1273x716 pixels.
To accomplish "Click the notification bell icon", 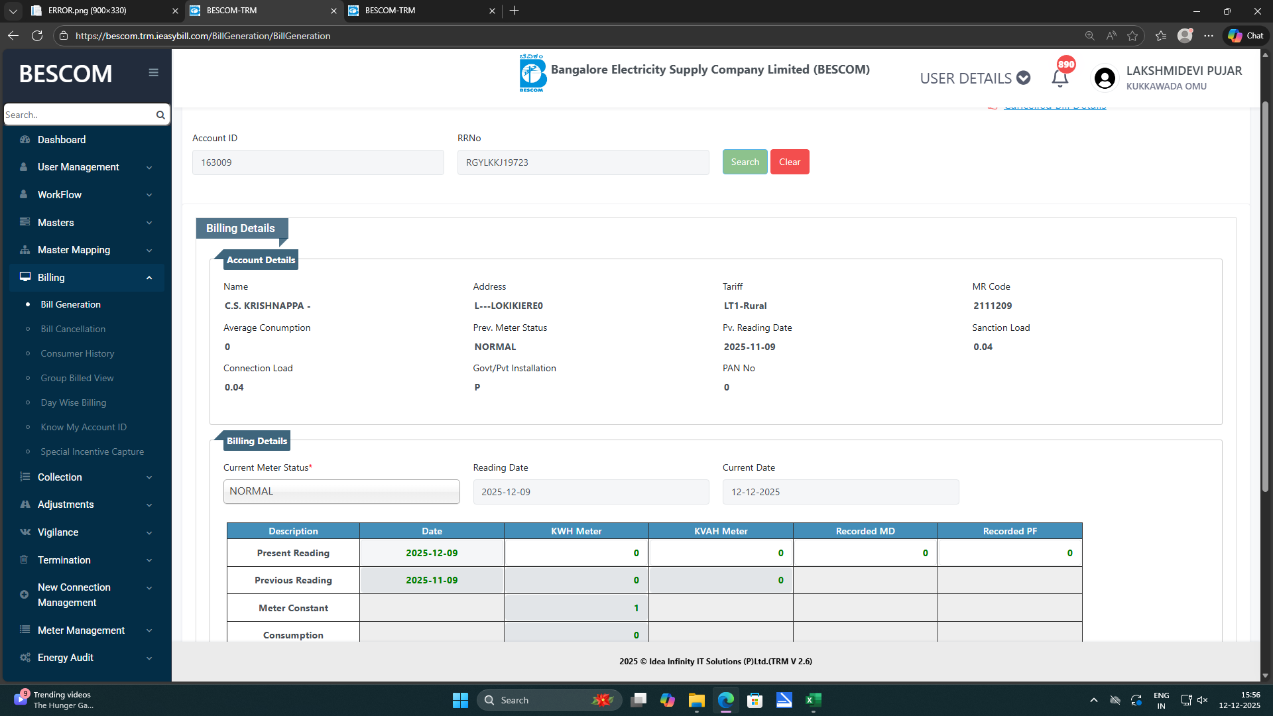I will [1060, 78].
